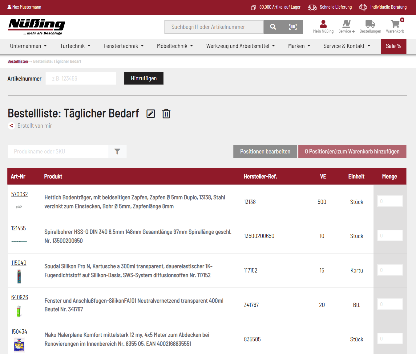
Task: Click Positionen bearbeiten button
Action: 265,152
